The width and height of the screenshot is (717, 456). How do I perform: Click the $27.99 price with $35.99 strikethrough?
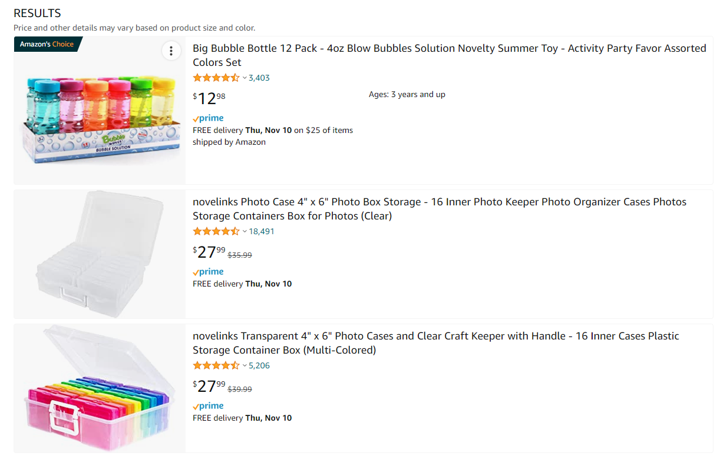209,252
